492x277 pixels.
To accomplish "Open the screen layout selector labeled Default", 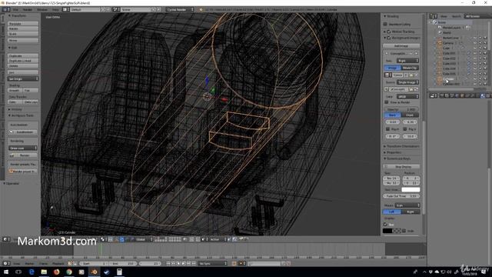I will coord(85,10).
